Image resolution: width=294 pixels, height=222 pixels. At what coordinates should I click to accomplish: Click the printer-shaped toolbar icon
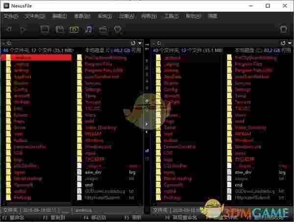click(x=103, y=29)
